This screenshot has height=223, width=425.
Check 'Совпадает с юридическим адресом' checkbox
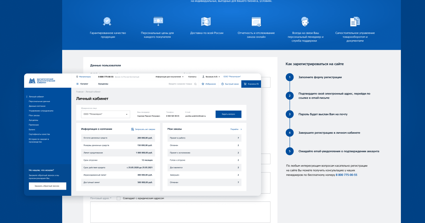[119, 198]
